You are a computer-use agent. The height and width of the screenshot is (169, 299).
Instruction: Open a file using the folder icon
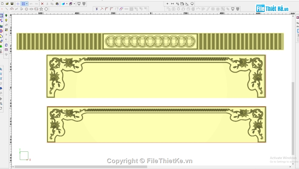pos(7,4)
